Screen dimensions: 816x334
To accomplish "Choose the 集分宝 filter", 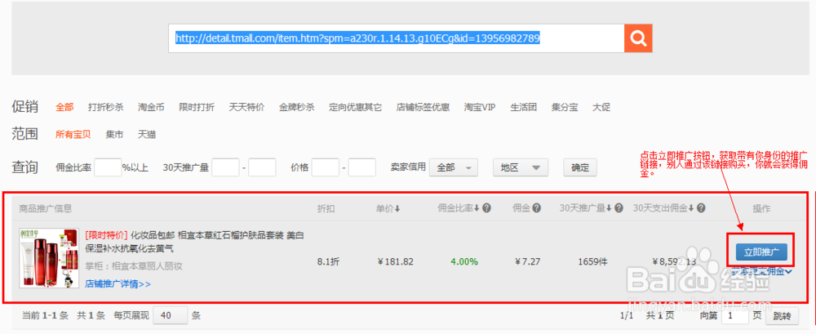I will coord(565,107).
